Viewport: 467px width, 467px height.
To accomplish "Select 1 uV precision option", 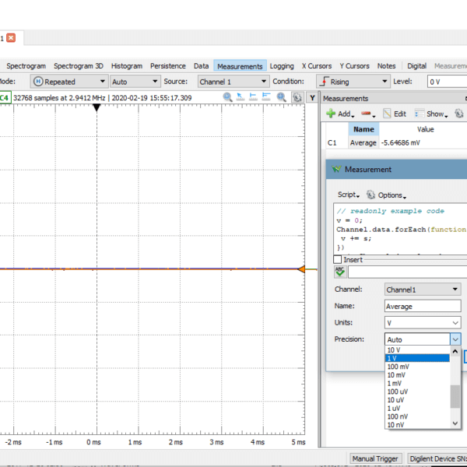I will (417, 409).
